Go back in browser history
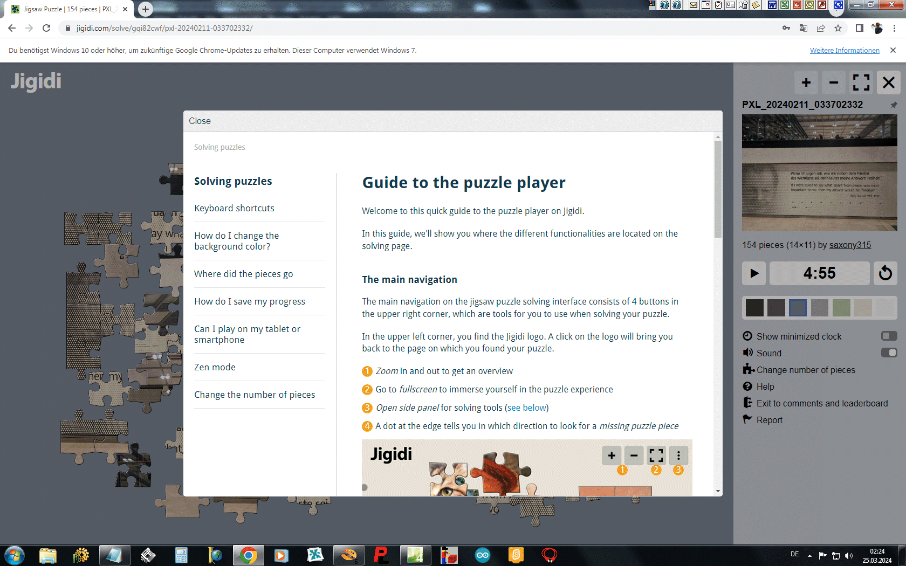906x566 pixels. point(12,28)
